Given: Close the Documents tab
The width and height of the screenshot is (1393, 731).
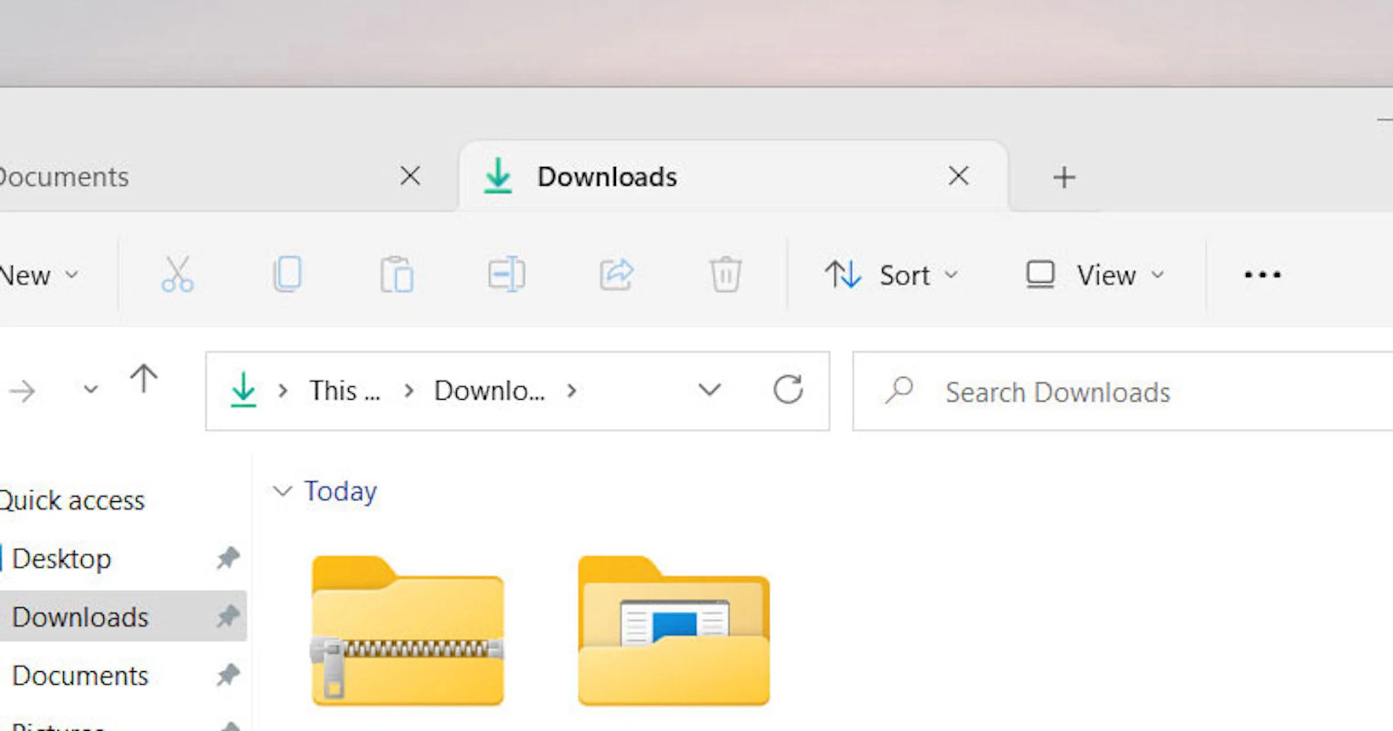Looking at the screenshot, I should coord(410,176).
